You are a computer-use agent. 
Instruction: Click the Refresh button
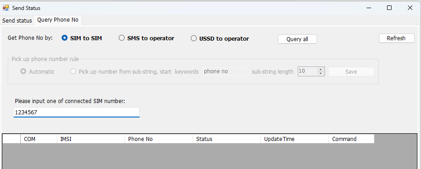pos(396,38)
